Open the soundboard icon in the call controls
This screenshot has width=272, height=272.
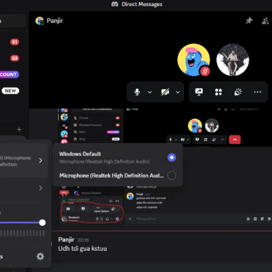238,92
